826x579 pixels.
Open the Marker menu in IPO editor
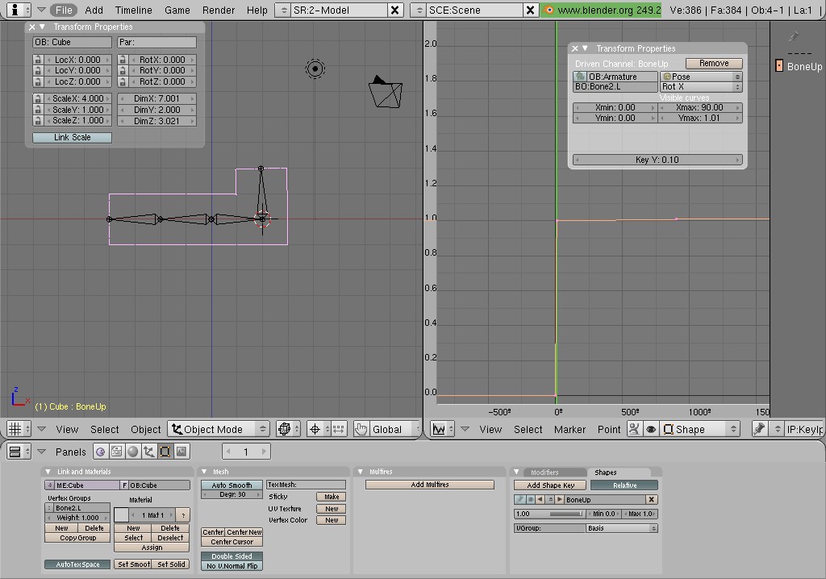coord(569,429)
